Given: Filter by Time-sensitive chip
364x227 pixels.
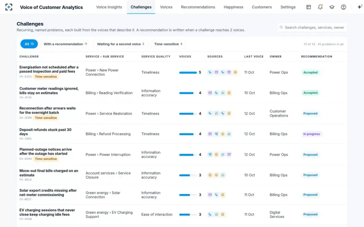Looking at the screenshot, I should click(x=168, y=44).
